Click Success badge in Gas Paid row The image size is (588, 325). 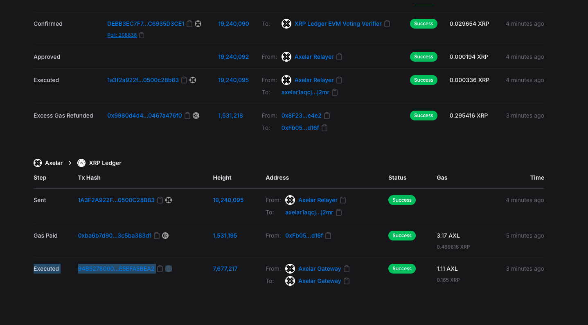402,236
